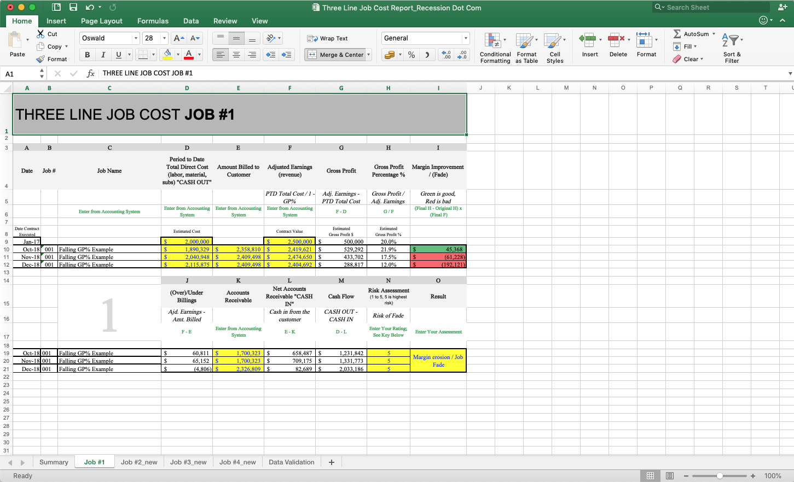Switch to the Summary sheet tab

coord(54,462)
